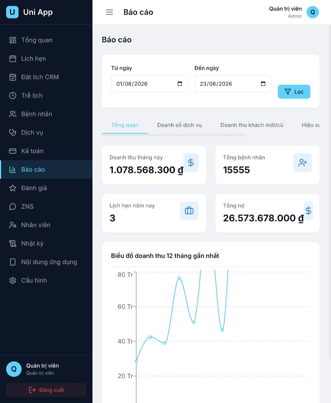Open the ZNS chat bubble icon

(x=13, y=207)
